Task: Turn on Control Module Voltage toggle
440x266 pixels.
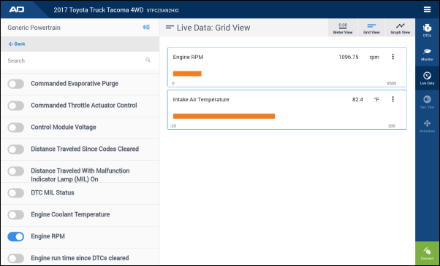Action: [x=16, y=128]
